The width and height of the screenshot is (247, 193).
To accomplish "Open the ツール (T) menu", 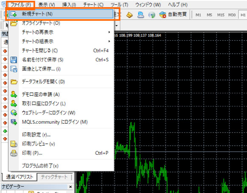I will (x=119, y=5).
